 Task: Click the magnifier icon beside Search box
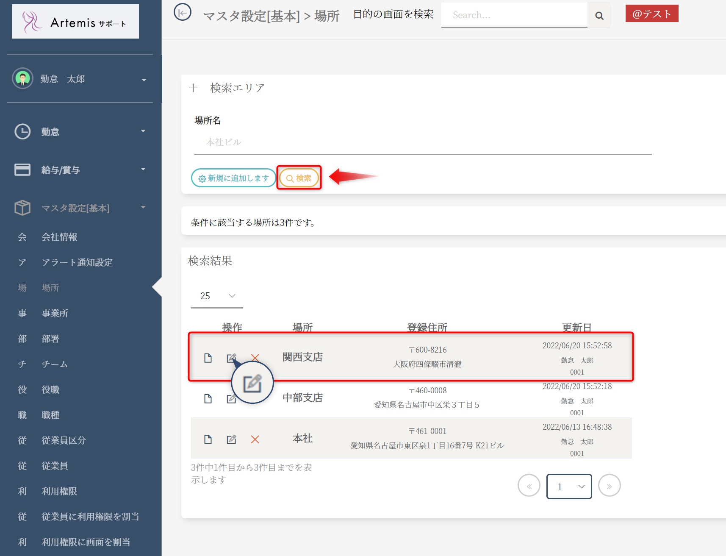coord(599,16)
